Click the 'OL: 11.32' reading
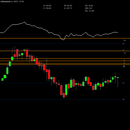Viewport: 130px width, 130px height. (89, 11)
